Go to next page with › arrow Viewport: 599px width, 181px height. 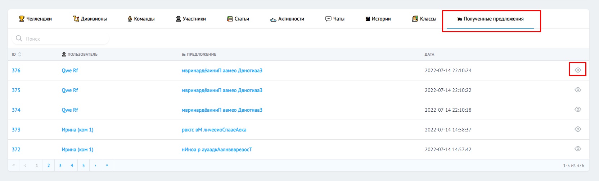point(95,166)
